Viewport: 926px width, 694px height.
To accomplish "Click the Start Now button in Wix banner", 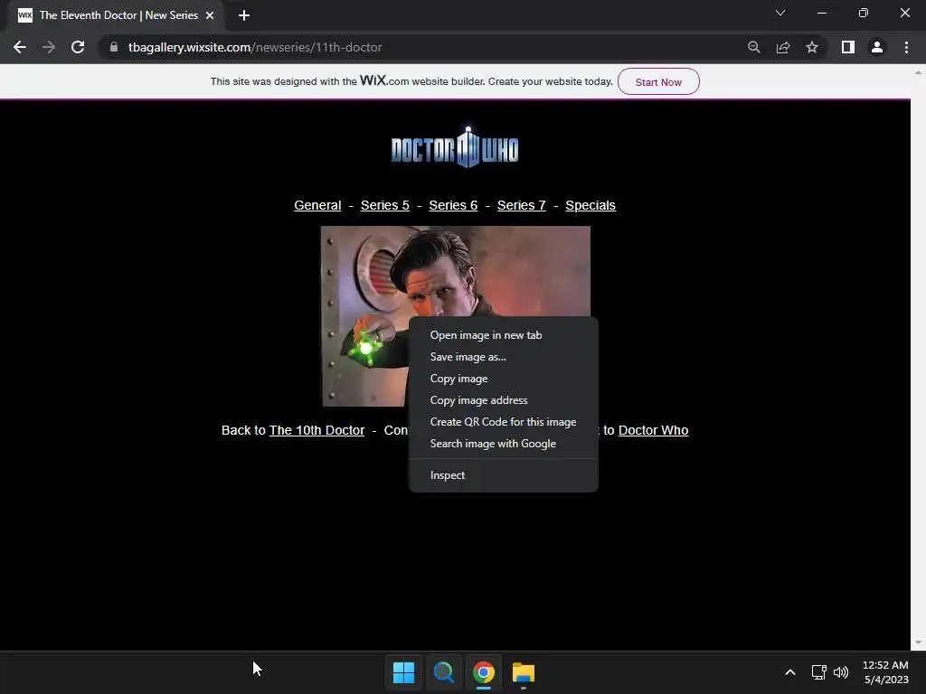I will coord(658,81).
